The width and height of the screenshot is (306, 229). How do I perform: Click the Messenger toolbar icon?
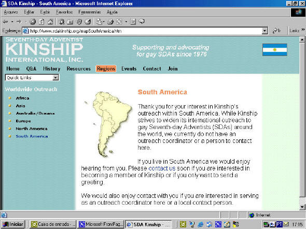[142, 22]
